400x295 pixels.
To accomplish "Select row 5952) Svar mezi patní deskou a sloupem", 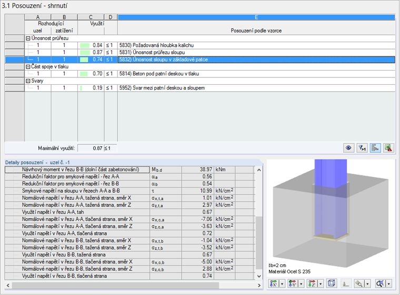I will click(x=200, y=88).
